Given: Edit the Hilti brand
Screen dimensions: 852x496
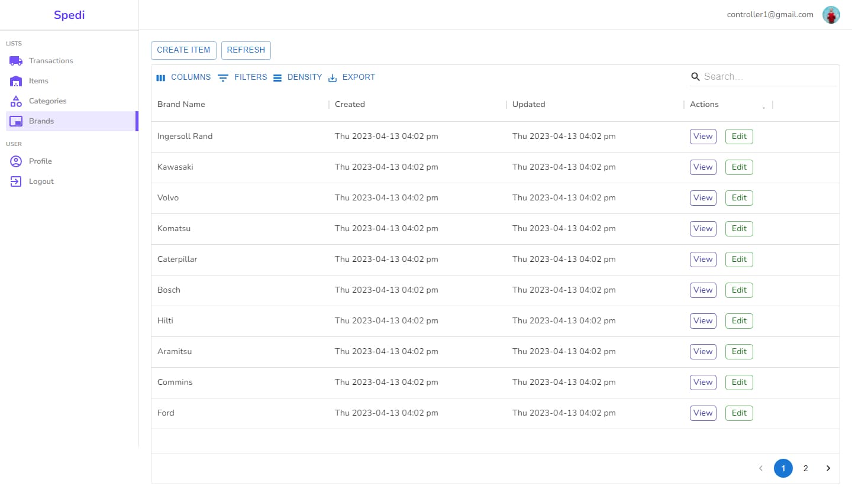Looking at the screenshot, I should [x=739, y=321].
